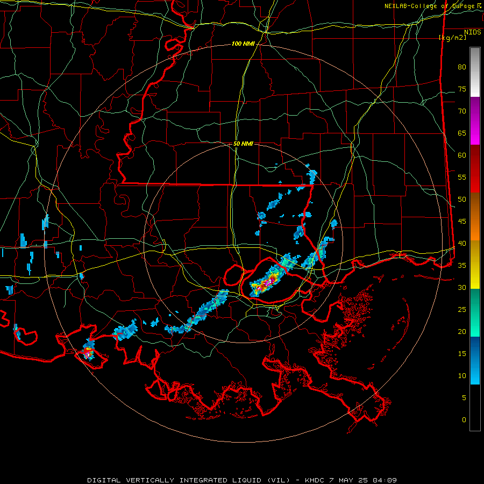Select the 45 value on the color scale
Viewport: 484px width, 484px height.
point(462,222)
